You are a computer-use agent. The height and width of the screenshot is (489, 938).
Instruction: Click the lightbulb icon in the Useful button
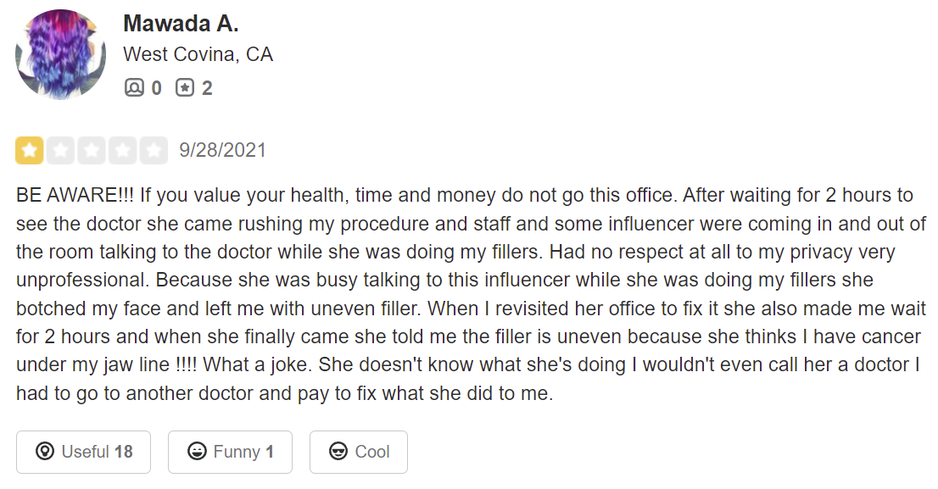point(45,452)
